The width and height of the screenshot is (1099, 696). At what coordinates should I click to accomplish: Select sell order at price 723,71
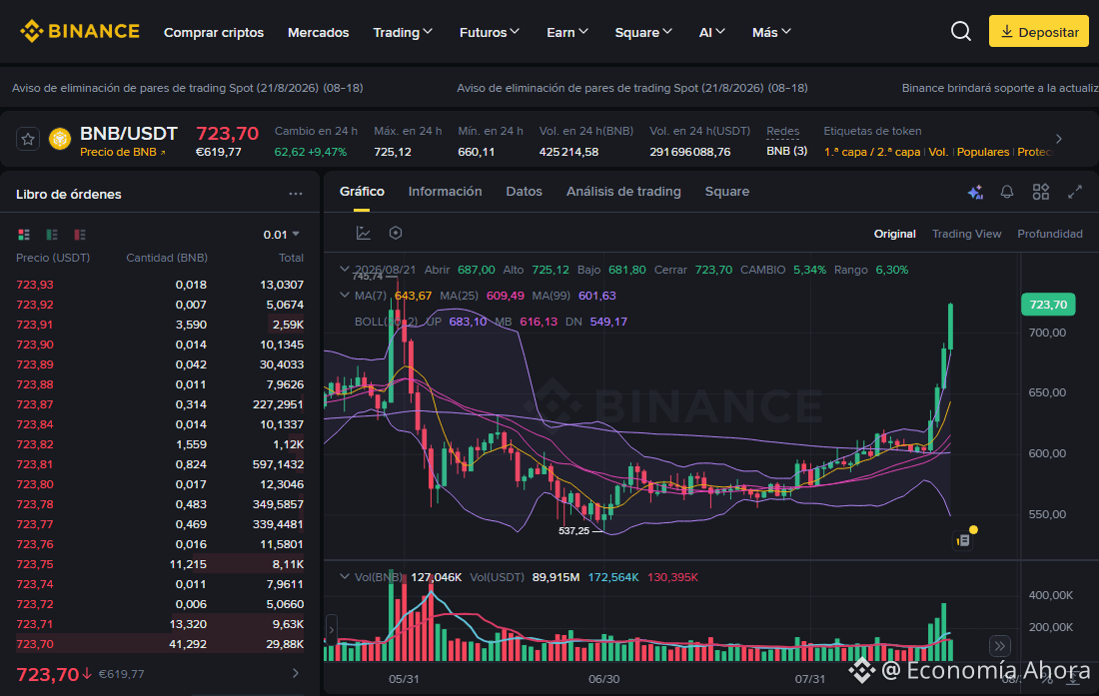(x=160, y=624)
